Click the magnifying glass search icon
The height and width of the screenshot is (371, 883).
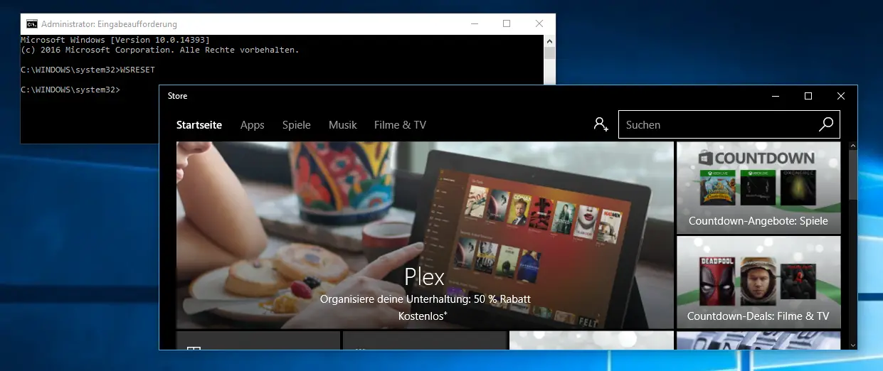tap(826, 124)
